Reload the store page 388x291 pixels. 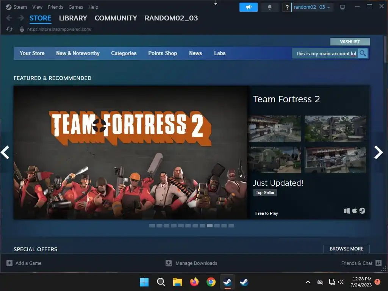9,29
